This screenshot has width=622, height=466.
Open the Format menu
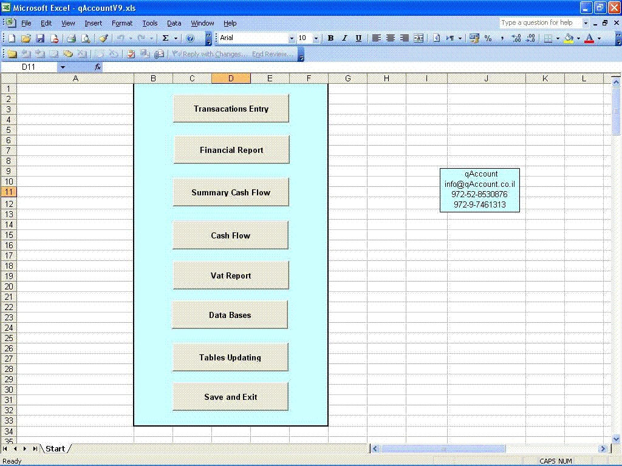pyautogui.click(x=121, y=23)
